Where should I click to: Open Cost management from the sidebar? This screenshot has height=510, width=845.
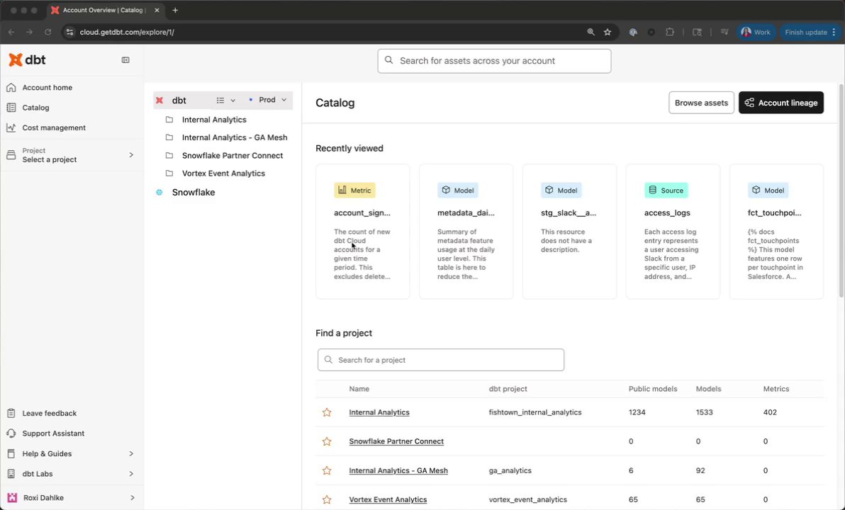pyautogui.click(x=53, y=127)
